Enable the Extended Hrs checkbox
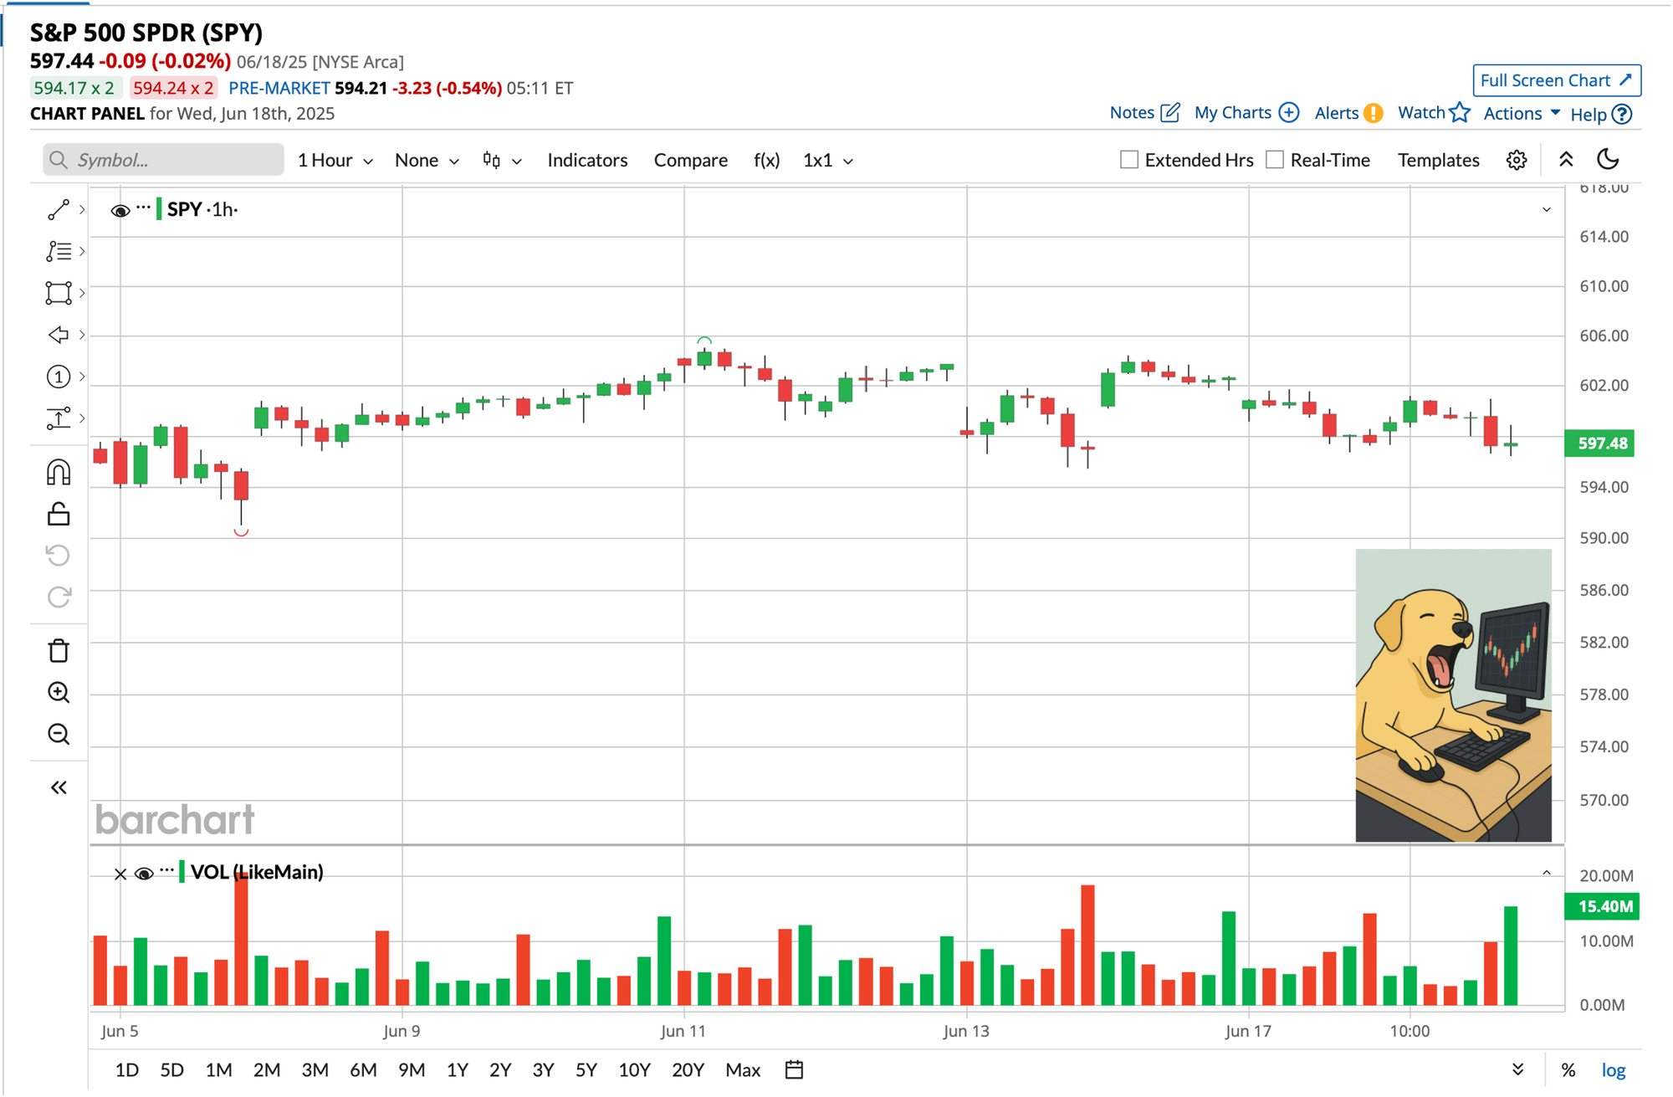The height and width of the screenshot is (1097, 1673). (x=1129, y=160)
